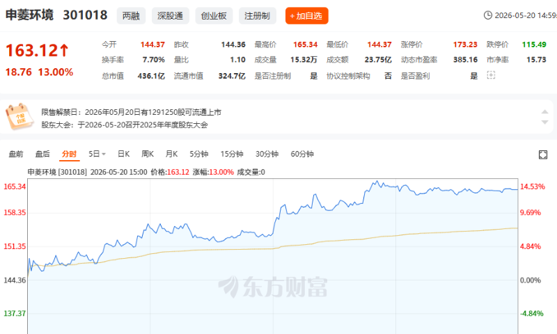Switch to 盘前 tab
This screenshot has width=557, height=334.
pos(16,154)
